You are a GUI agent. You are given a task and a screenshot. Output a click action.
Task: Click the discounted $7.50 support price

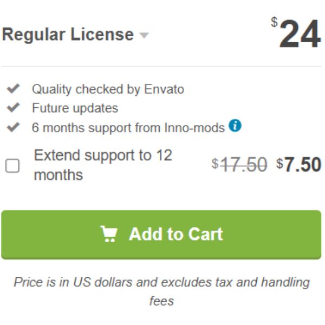pyautogui.click(x=298, y=165)
